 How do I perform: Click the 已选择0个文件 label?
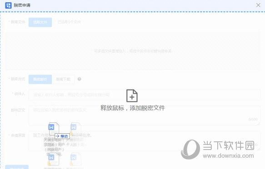pyautogui.click(x=69, y=22)
